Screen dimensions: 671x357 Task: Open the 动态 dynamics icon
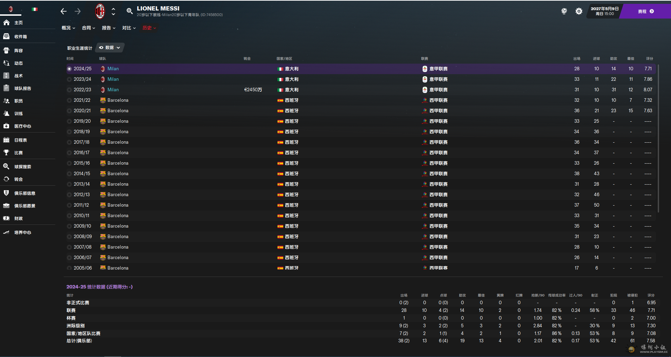point(6,63)
